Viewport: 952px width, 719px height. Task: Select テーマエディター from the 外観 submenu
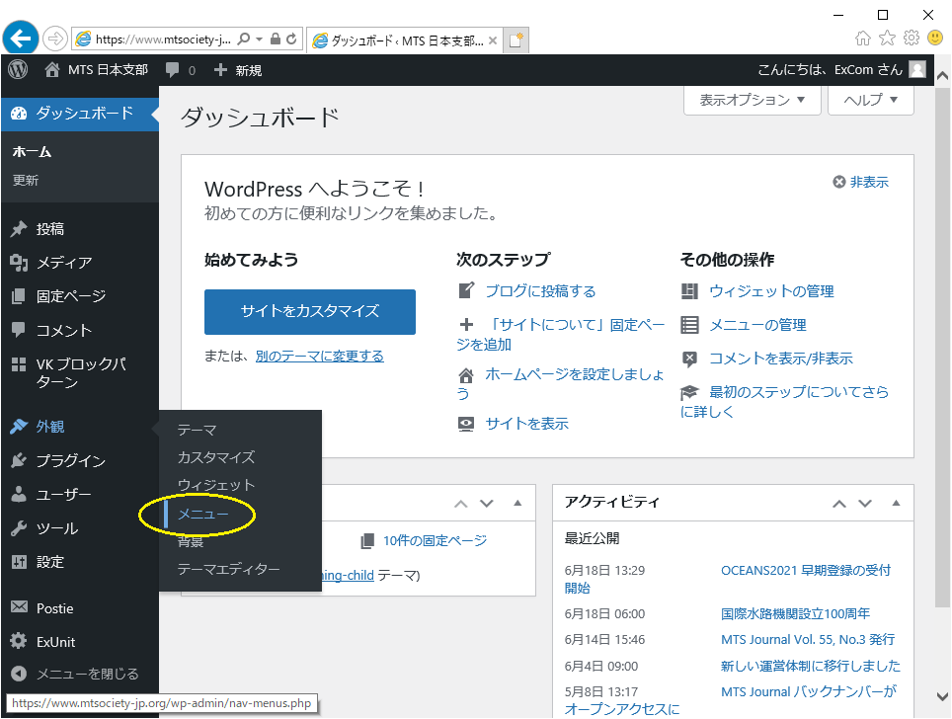click(x=228, y=569)
